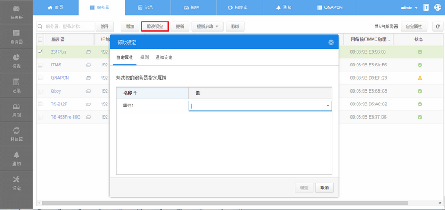Open the 记录 logs item in left sidebar
The image size is (445, 210).
(17, 86)
